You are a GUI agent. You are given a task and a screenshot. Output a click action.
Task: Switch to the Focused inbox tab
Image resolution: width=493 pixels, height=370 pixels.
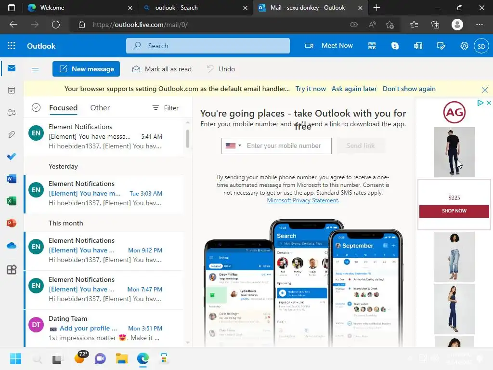click(x=63, y=107)
